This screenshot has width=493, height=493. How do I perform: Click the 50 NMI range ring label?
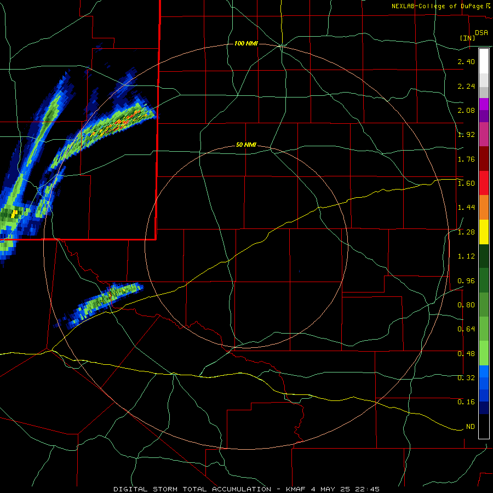coord(246,145)
